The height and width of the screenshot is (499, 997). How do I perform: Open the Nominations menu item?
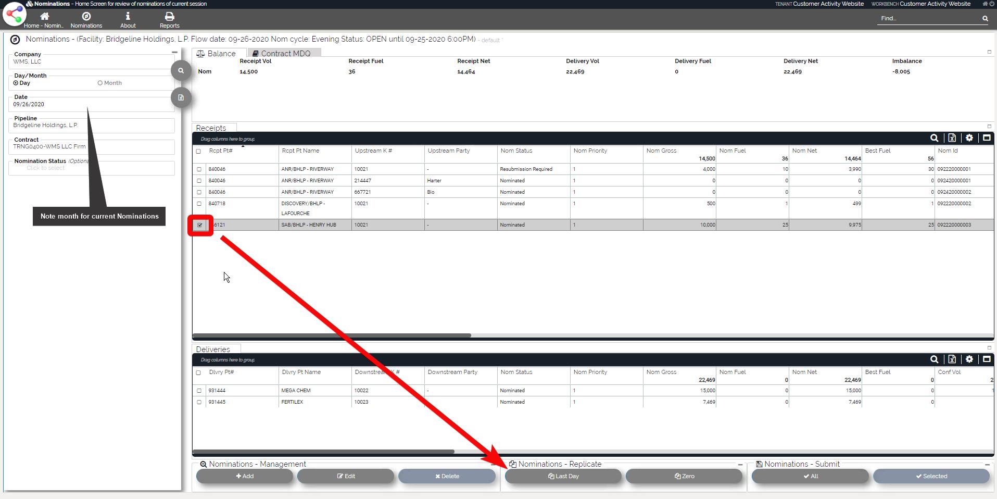pyautogui.click(x=86, y=20)
